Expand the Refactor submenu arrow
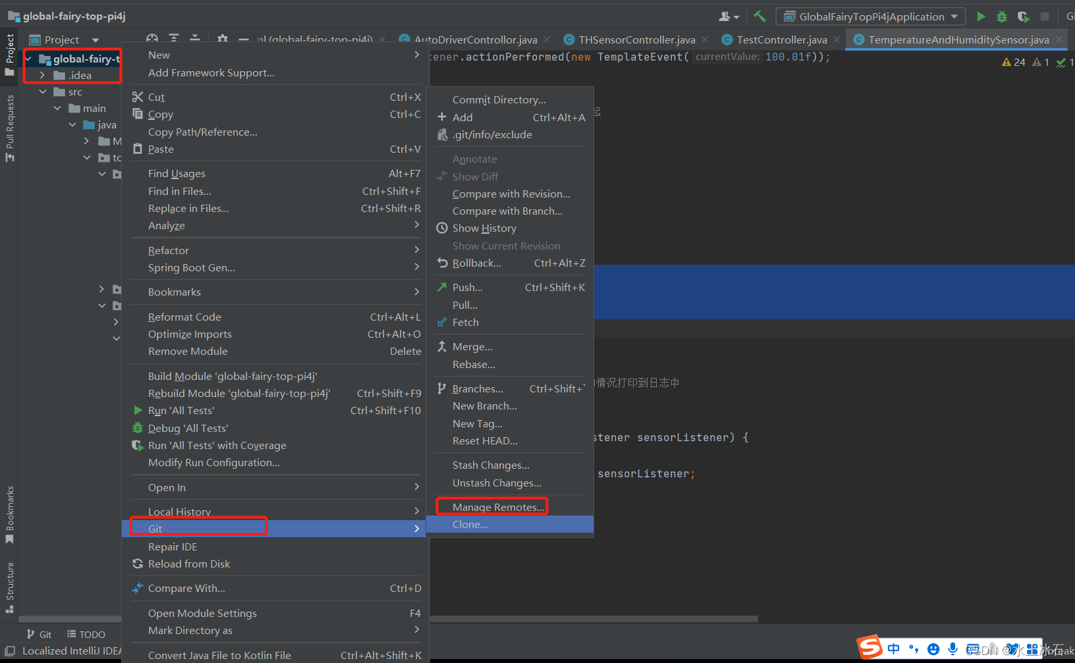1075x663 pixels. pyautogui.click(x=416, y=250)
